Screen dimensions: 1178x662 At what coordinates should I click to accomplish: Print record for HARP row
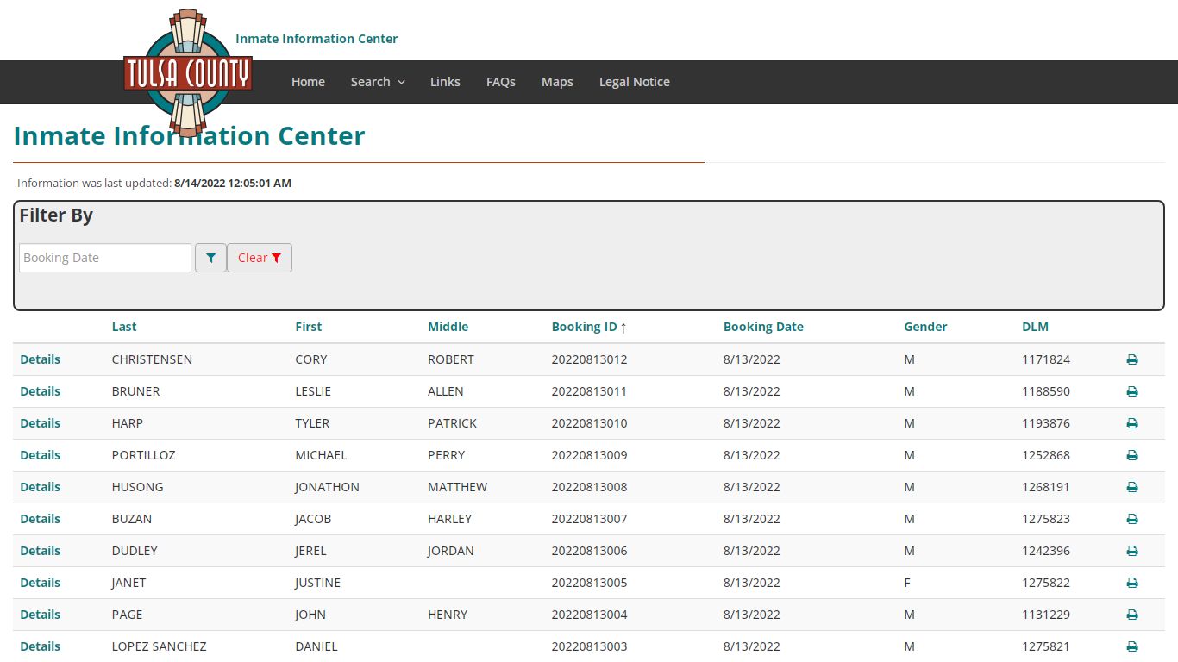[1132, 423]
